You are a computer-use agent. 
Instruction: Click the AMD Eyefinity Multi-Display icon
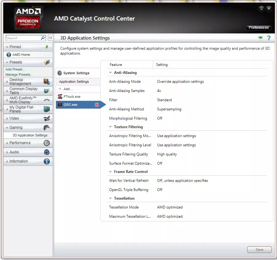pos(47,100)
